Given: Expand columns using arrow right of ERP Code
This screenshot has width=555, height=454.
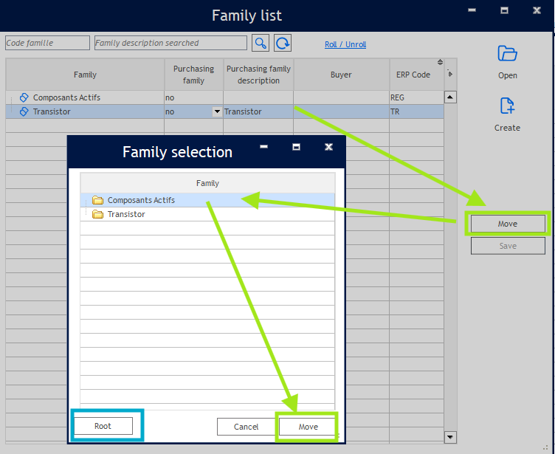Looking at the screenshot, I should click(x=450, y=74).
